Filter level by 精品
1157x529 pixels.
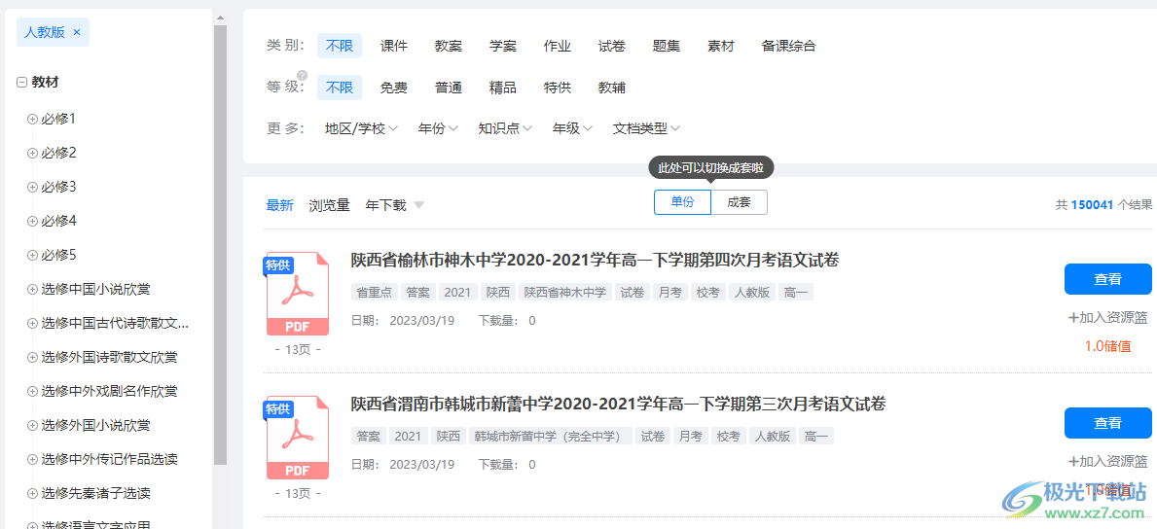click(x=503, y=88)
